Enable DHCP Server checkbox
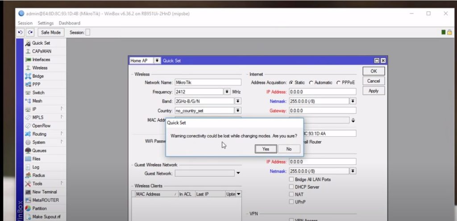Screen dimensions: 457x221 point(291,187)
